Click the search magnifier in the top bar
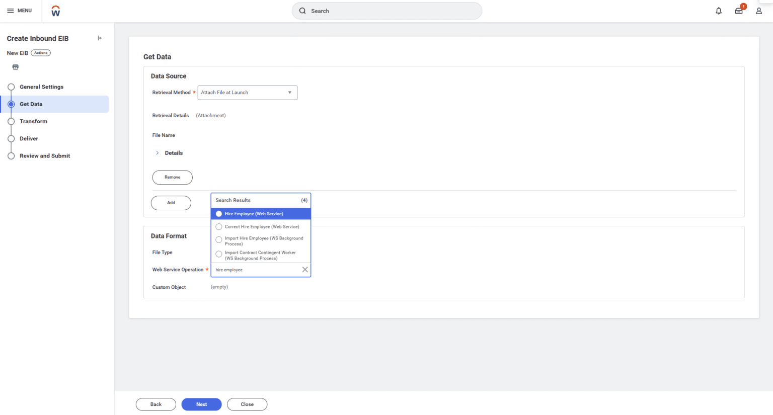The image size is (773, 415). [302, 10]
